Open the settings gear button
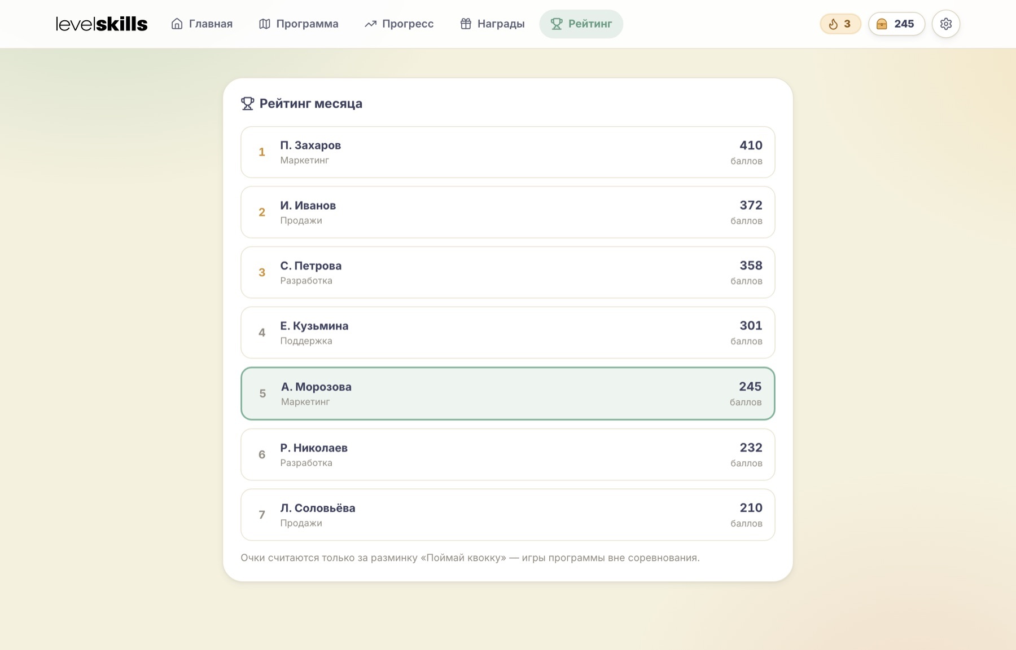Image resolution: width=1016 pixels, height=650 pixels. tap(946, 24)
